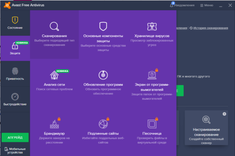Click the info badge on custom scan card
The width and height of the screenshot is (235, 156).
tap(224, 114)
